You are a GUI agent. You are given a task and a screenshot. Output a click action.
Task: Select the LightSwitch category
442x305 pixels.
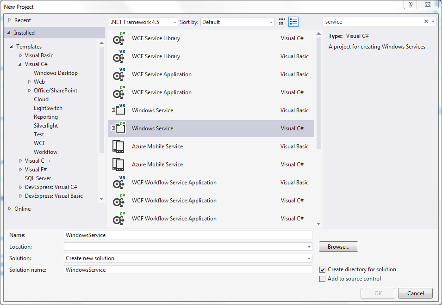[x=48, y=108]
